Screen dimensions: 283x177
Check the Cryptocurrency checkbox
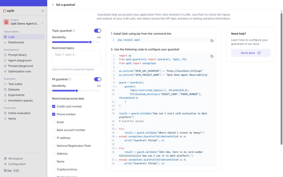[x=54, y=170]
